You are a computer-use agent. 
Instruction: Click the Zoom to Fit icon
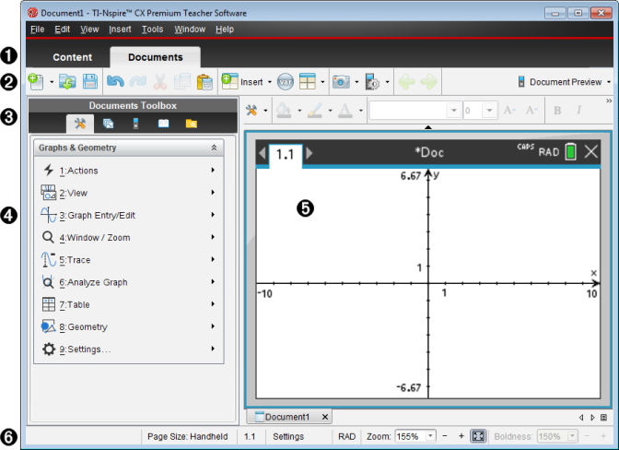point(478,435)
